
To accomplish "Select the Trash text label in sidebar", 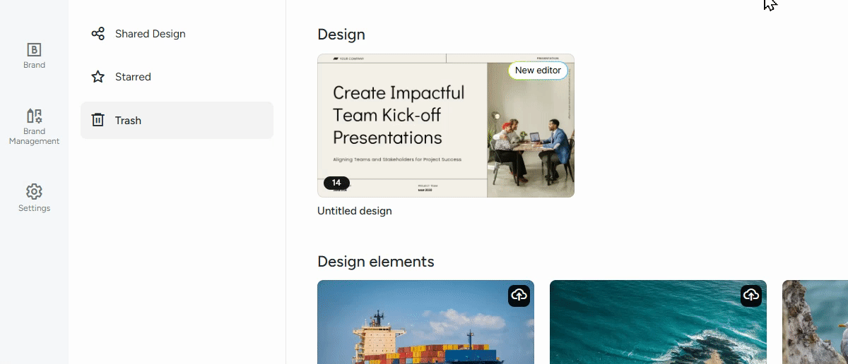I will point(128,121).
